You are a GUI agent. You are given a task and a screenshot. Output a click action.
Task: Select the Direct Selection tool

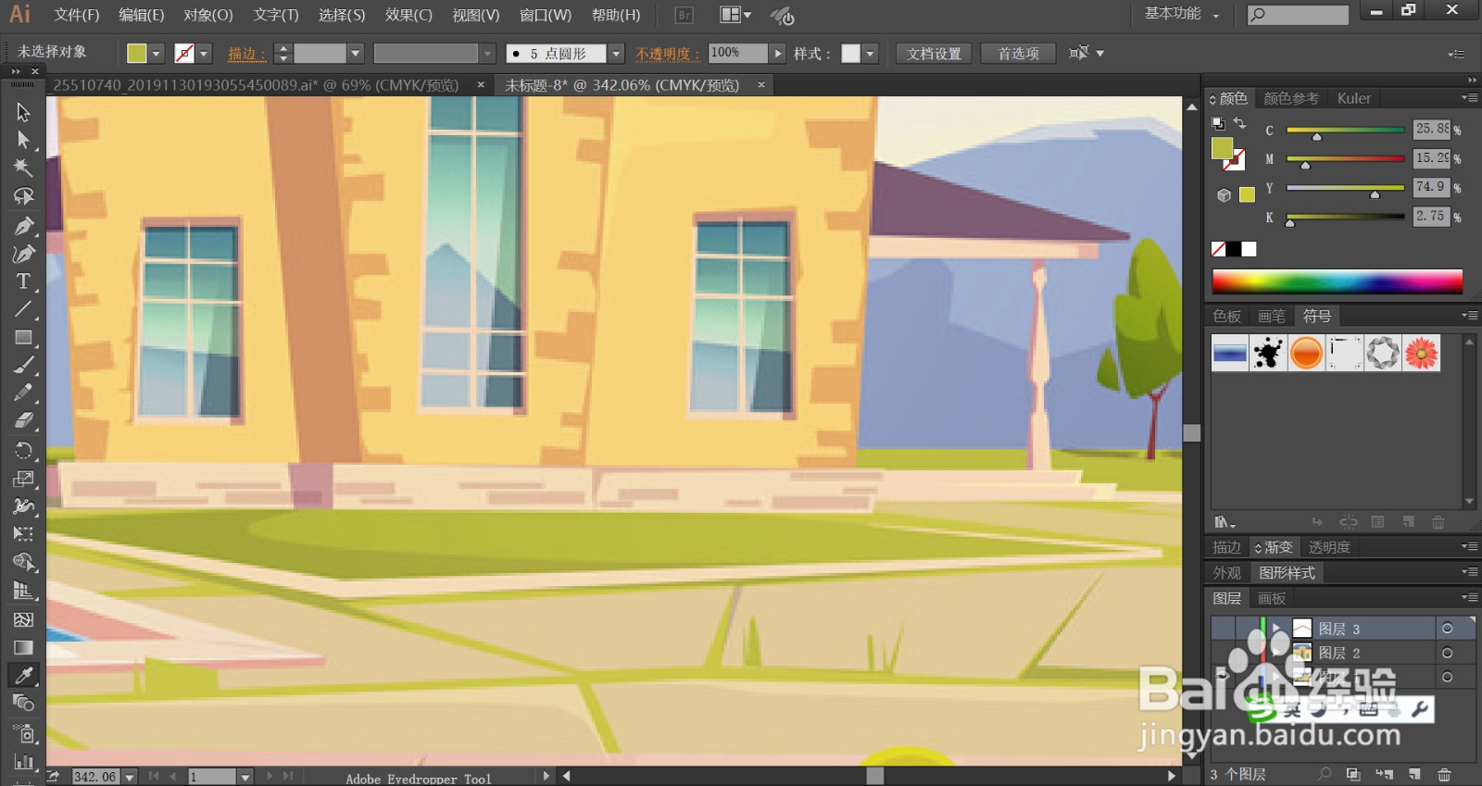click(x=23, y=140)
